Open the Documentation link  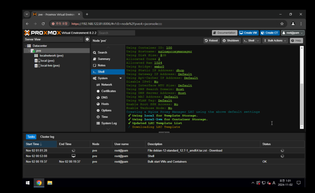(225, 33)
